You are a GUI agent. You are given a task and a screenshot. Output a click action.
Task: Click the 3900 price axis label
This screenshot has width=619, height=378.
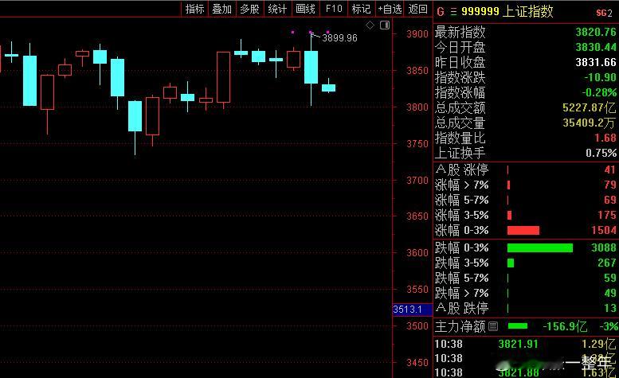point(417,34)
